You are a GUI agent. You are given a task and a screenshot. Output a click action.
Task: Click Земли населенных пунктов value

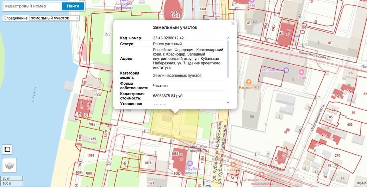(177, 76)
